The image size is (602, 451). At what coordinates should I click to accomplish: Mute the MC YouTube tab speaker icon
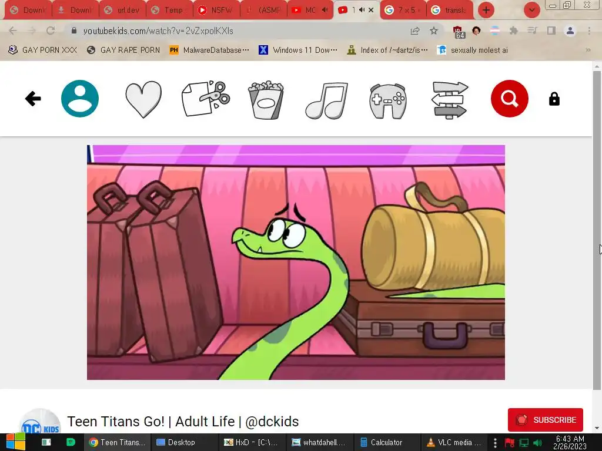point(325,10)
